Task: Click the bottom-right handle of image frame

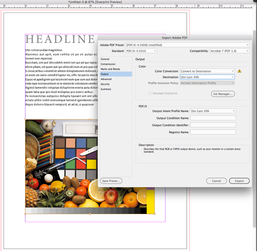Action: pos(154,214)
